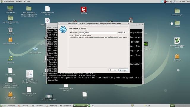Screen dimensions: 190x107
Task: Select the test.mp3 audio file
Action: [10, 59]
